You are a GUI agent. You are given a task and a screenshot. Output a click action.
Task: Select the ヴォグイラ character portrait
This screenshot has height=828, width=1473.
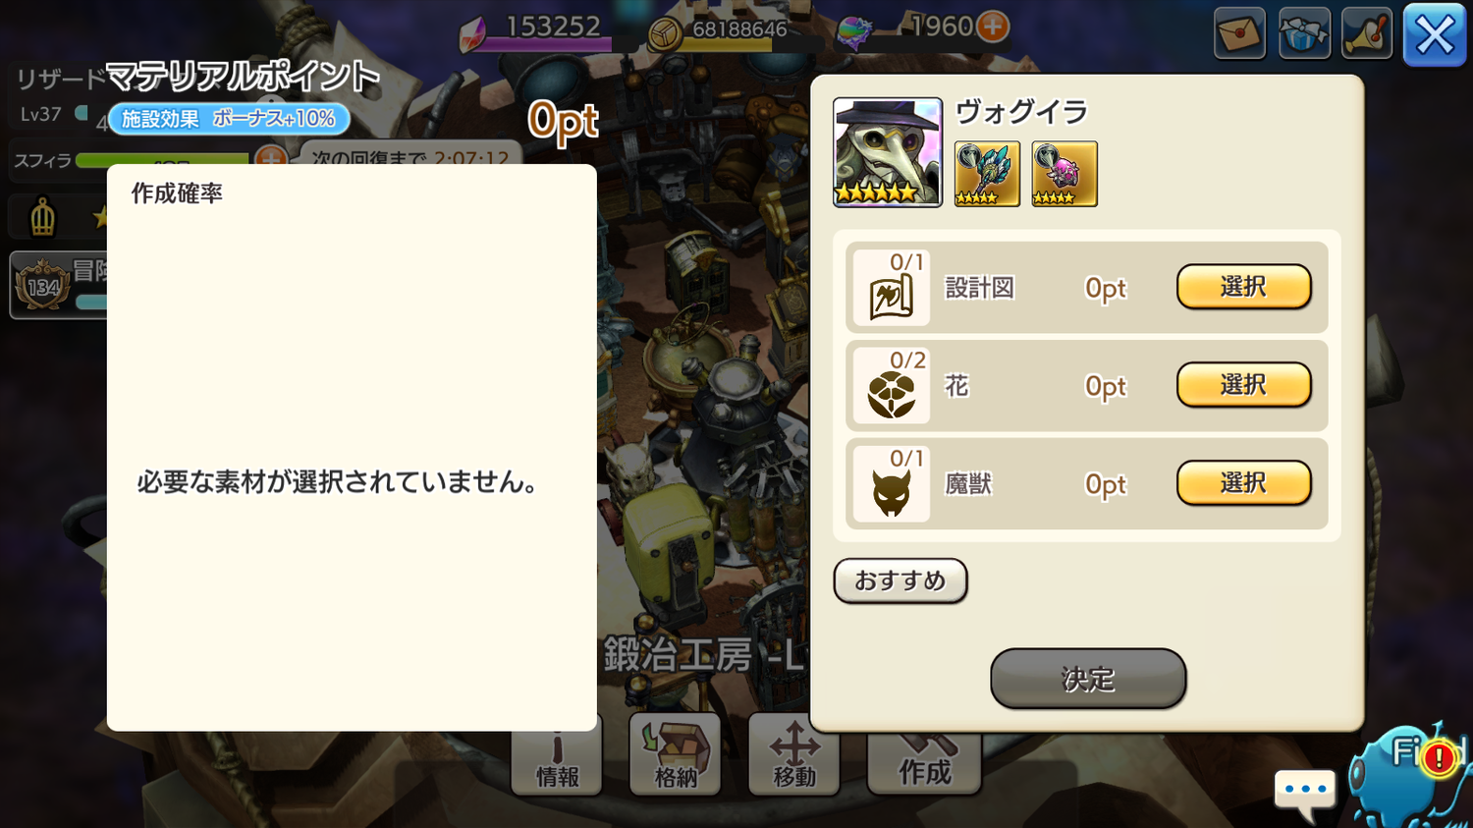coord(888,152)
